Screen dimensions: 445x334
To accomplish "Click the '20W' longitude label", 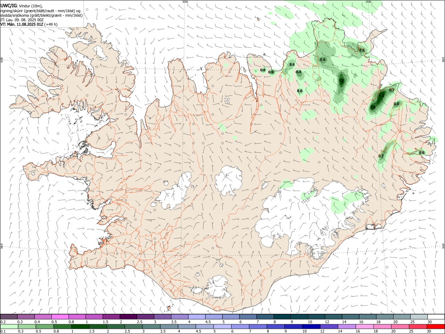I will coord(185,2).
